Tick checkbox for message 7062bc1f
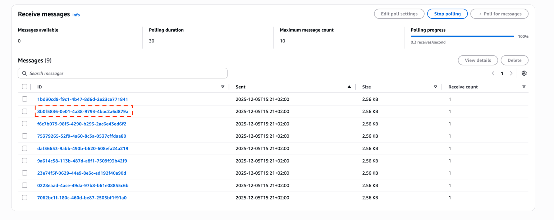Screen dimensions: 554x220 (x=24, y=198)
